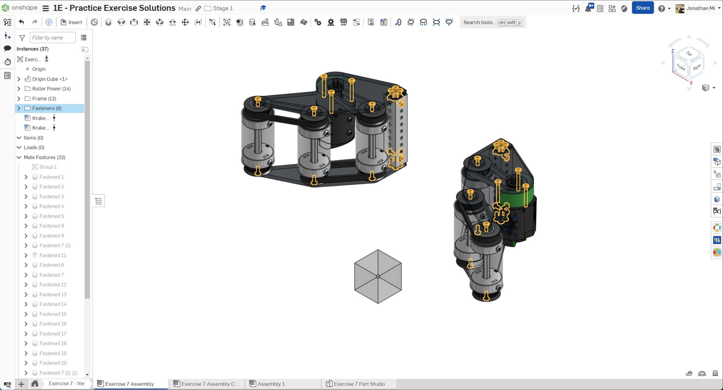Toggle the instance list filter icon
Screen dimensions: 723x390
[x=22, y=38]
